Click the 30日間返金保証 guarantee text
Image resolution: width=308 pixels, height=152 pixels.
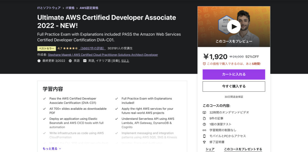[x=234, y=97]
